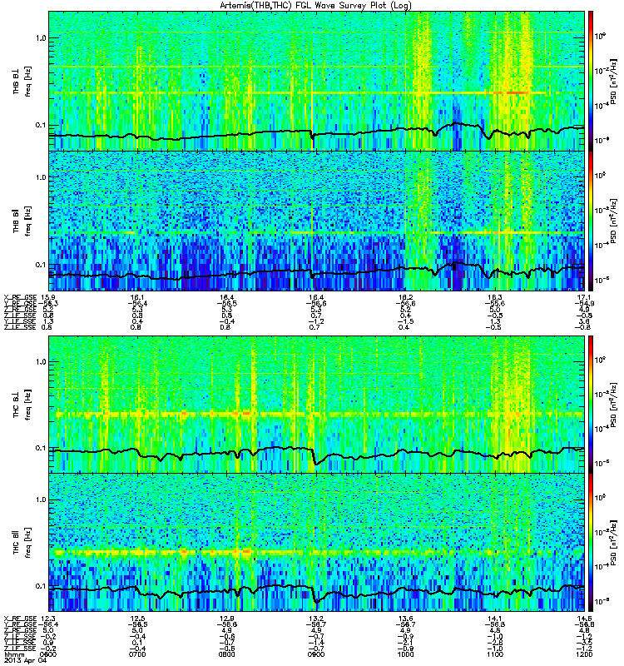Click the THC X_RE_GSE value '13.2'
Screen dimensions: 624x666
click(x=316, y=618)
